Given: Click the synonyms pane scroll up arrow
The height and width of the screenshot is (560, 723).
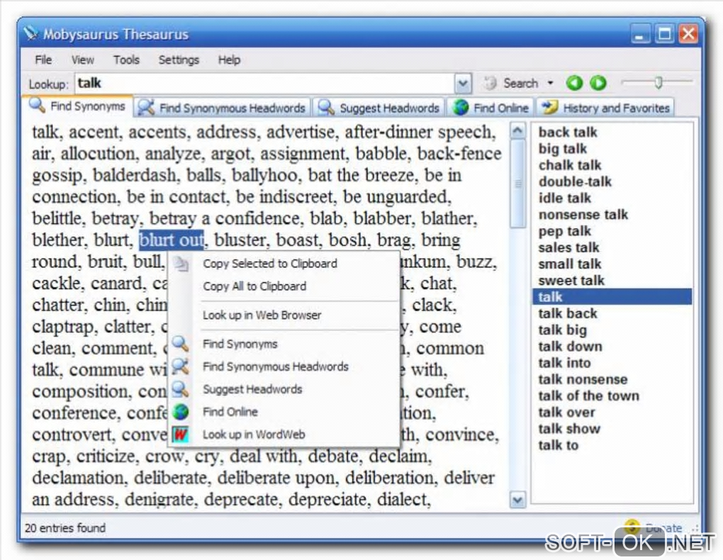Looking at the screenshot, I should tap(517, 131).
